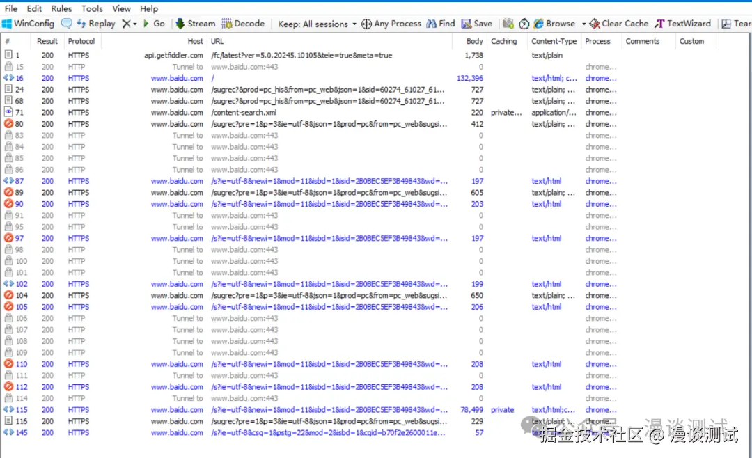Open the X remove sessions dropdown
Screen dimensions: 752x458
pyautogui.click(x=129, y=24)
